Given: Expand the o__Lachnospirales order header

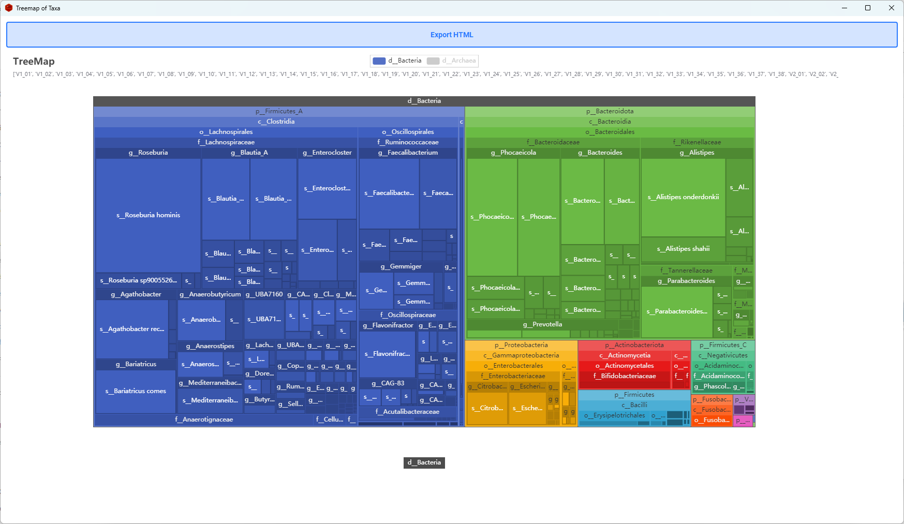Looking at the screenshot, I should coord(226,132).
